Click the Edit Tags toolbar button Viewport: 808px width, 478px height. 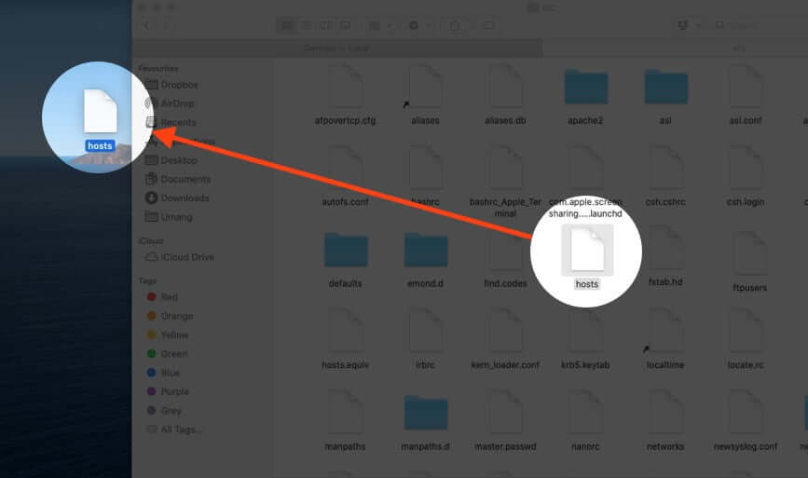point(488,25)
